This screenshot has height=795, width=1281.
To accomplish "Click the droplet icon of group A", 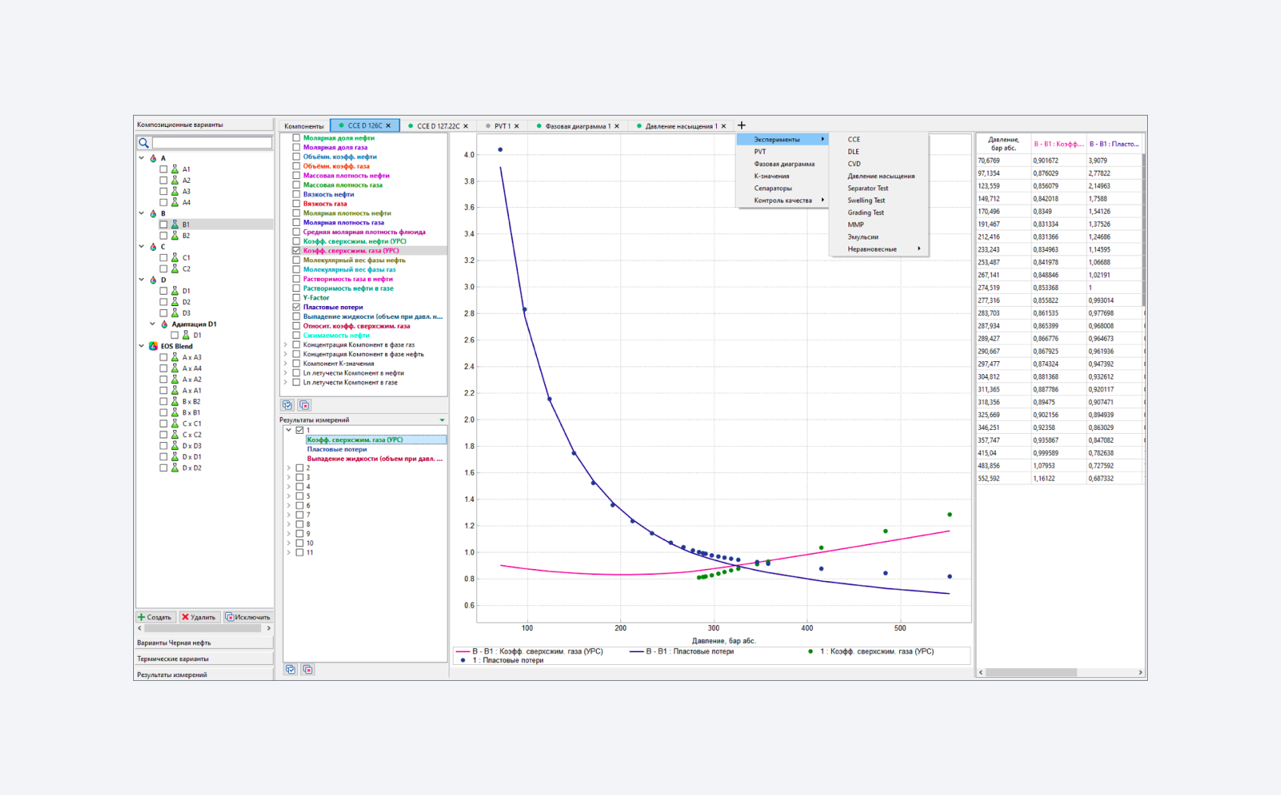I will (x=154, y=159).
